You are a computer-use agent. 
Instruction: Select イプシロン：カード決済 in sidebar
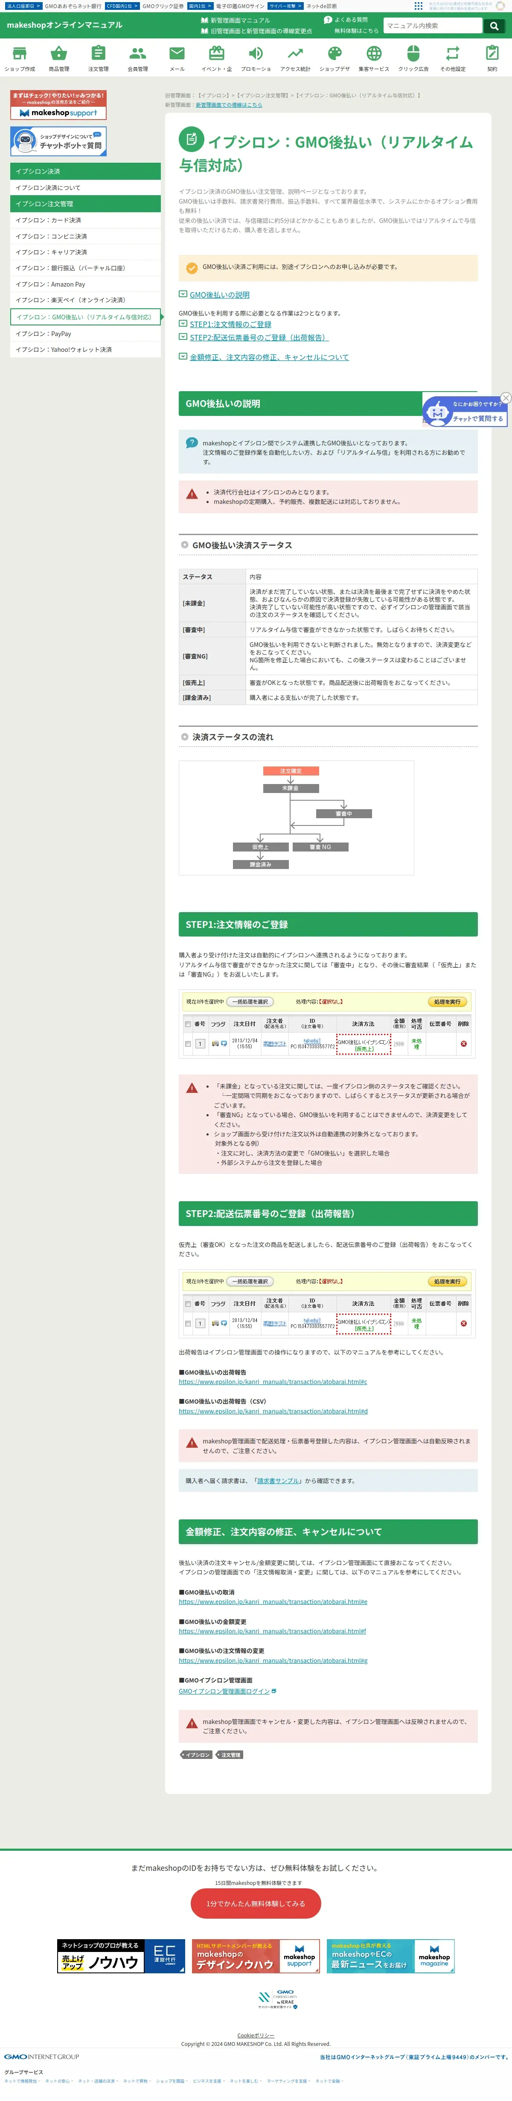pyautogui.click(x=86, y=220)
